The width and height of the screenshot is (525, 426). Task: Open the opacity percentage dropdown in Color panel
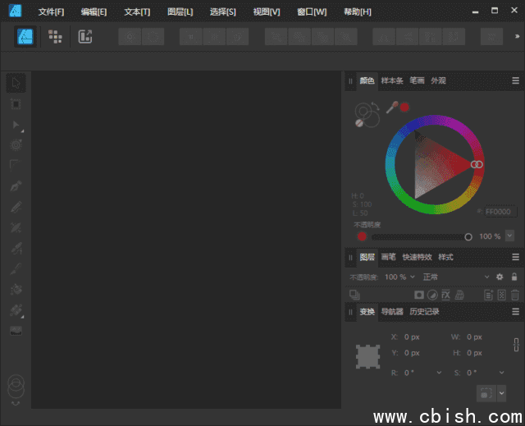[509, 236]
